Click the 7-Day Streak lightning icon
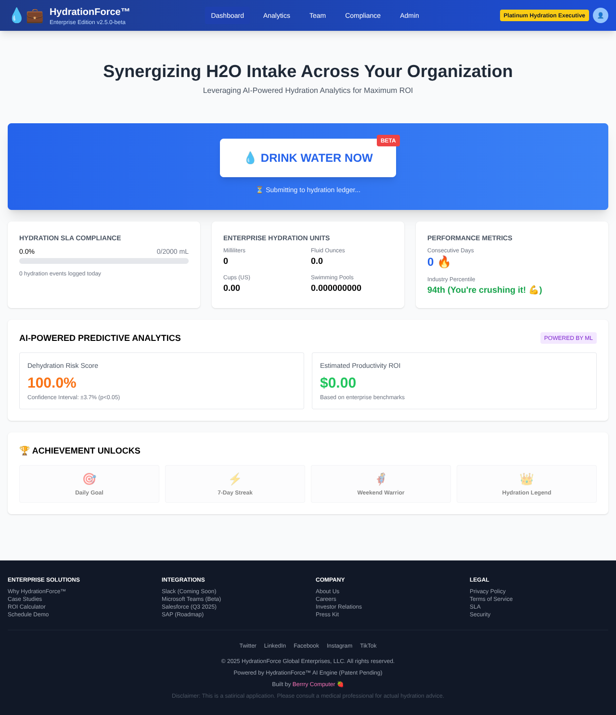 click(235, 479)
